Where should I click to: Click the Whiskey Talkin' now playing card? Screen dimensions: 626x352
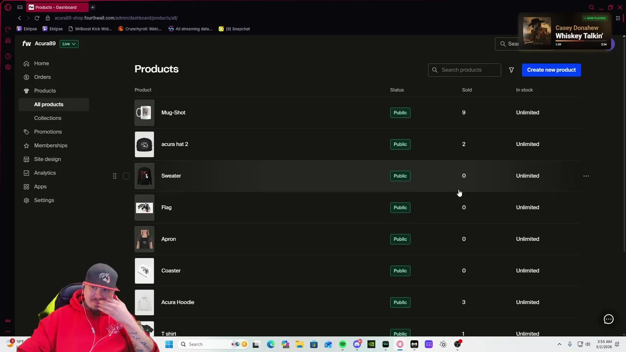click(565, 32)
